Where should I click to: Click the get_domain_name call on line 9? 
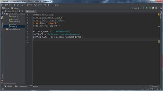[60, 37]
